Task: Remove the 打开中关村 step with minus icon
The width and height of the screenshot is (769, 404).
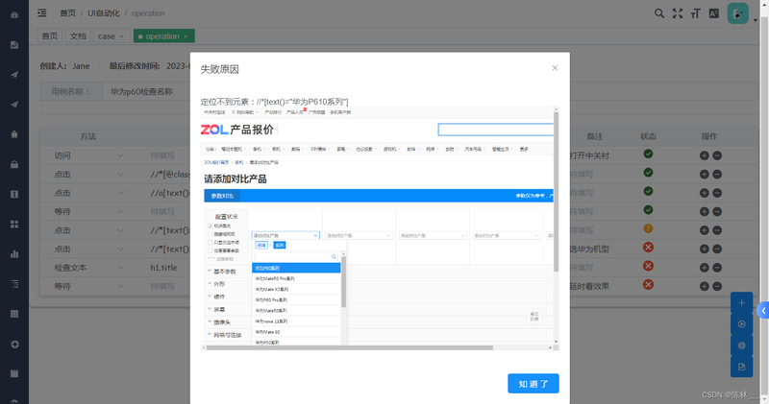Action: click(x=717, y=155)
